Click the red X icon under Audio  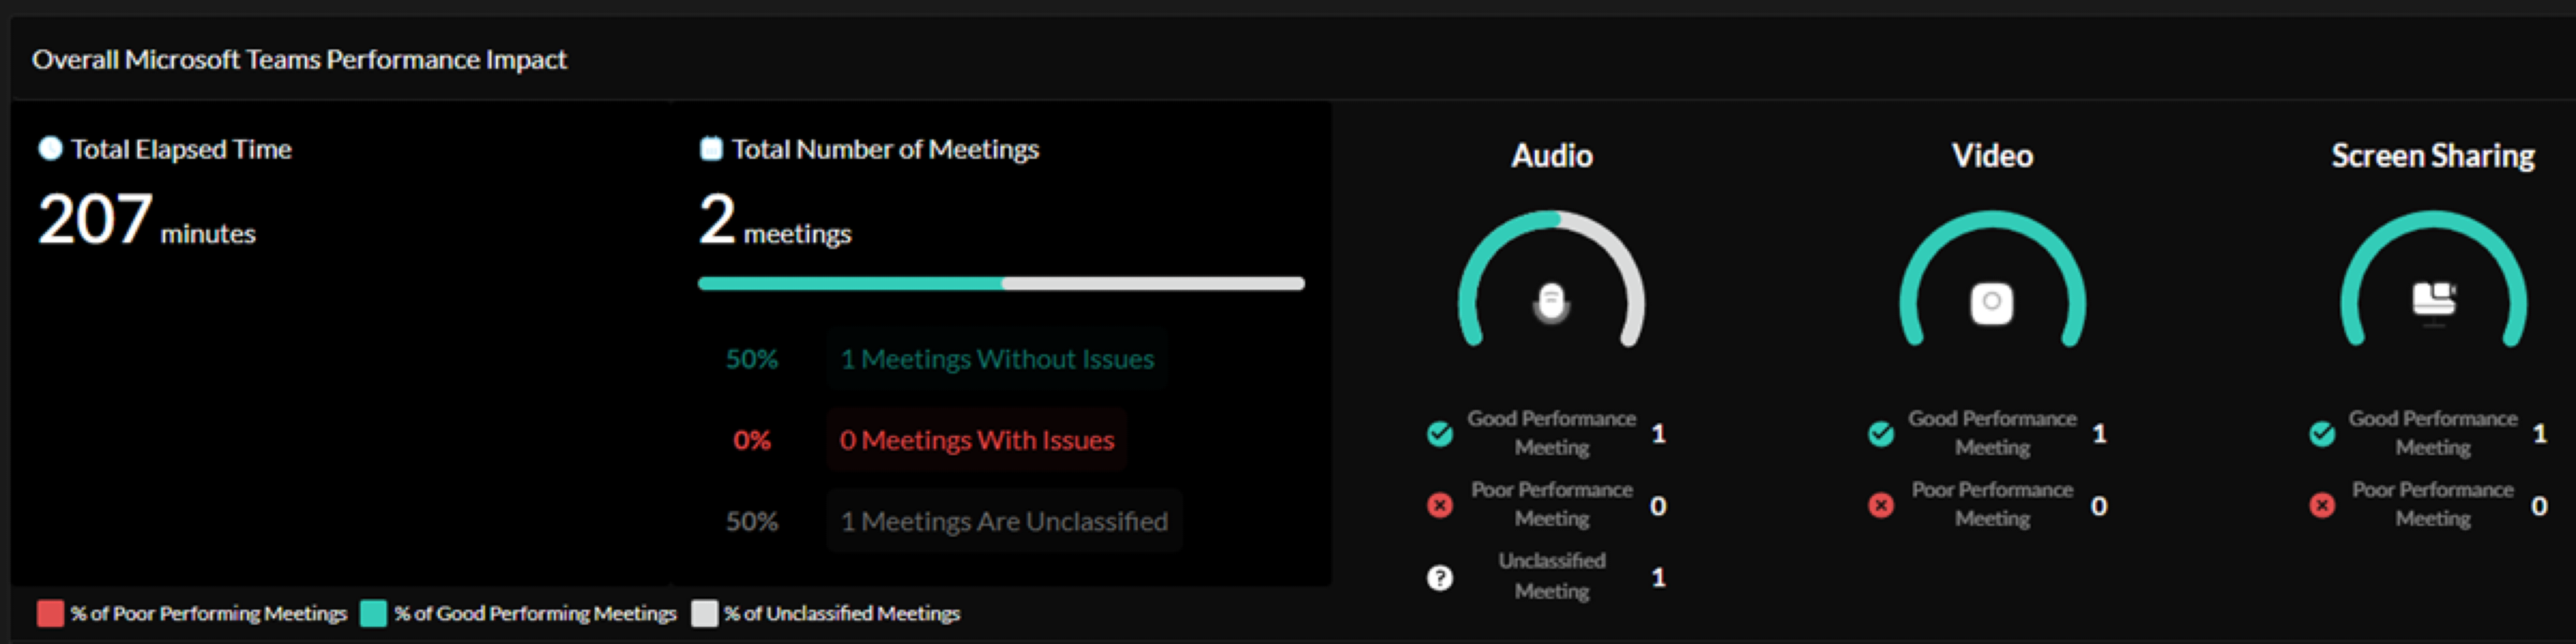point(1440,505)
